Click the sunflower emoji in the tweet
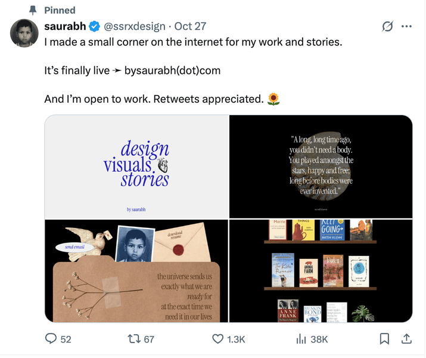426x358 pixels. [x=273, y=99]
